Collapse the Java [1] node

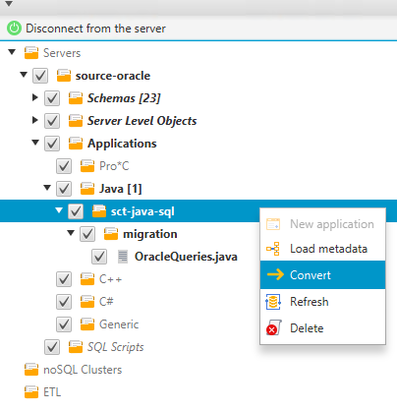point(47,188)
